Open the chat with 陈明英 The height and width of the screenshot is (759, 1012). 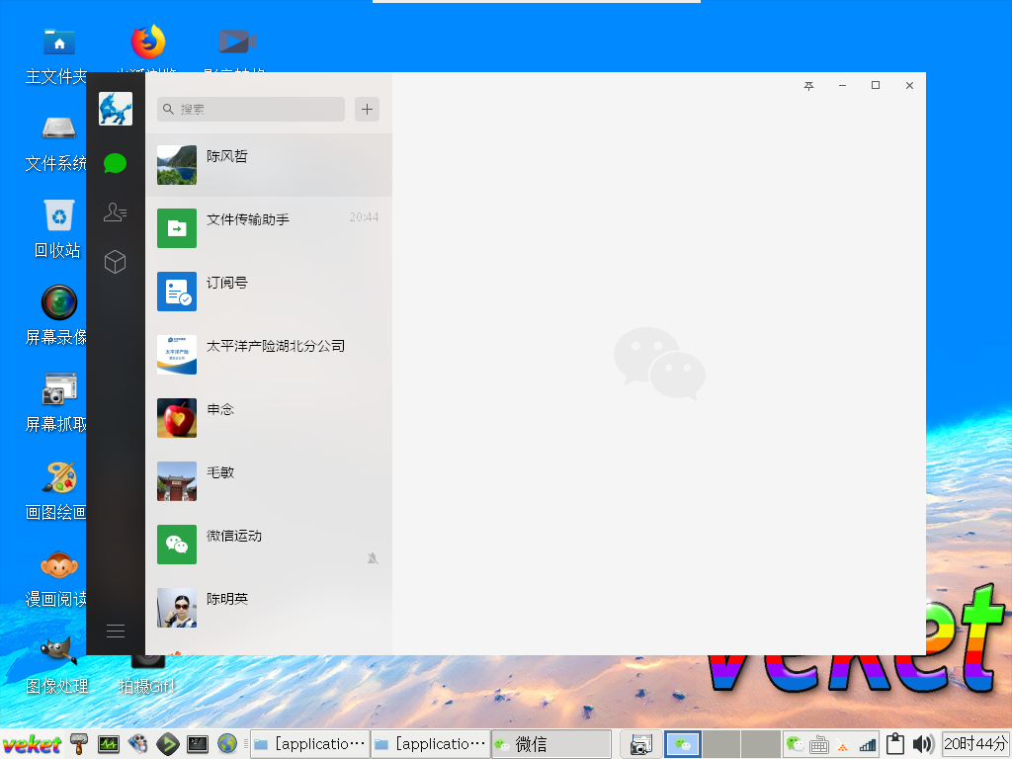[x=268, y=608]
